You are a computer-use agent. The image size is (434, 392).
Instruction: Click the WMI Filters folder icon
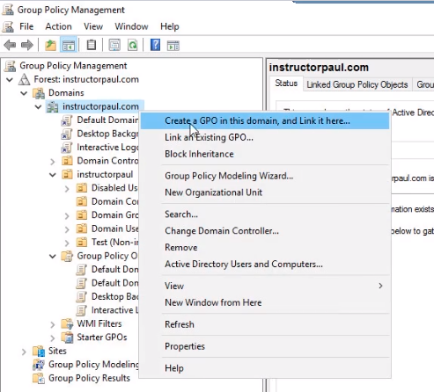[x=67, y=323]
